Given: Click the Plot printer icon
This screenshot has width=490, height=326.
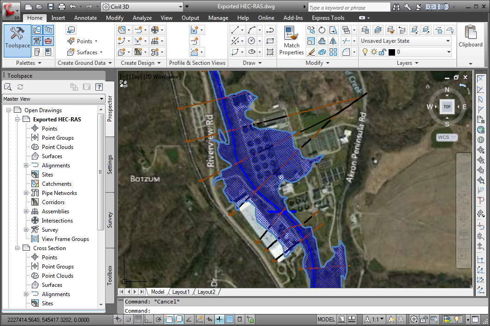Looking at the screenshot, I should tap(62, 6).
